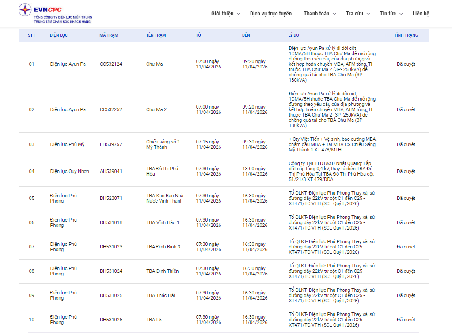
Task: Click the TBA Thác Hải station name
Action: click(x=160, y=295)
